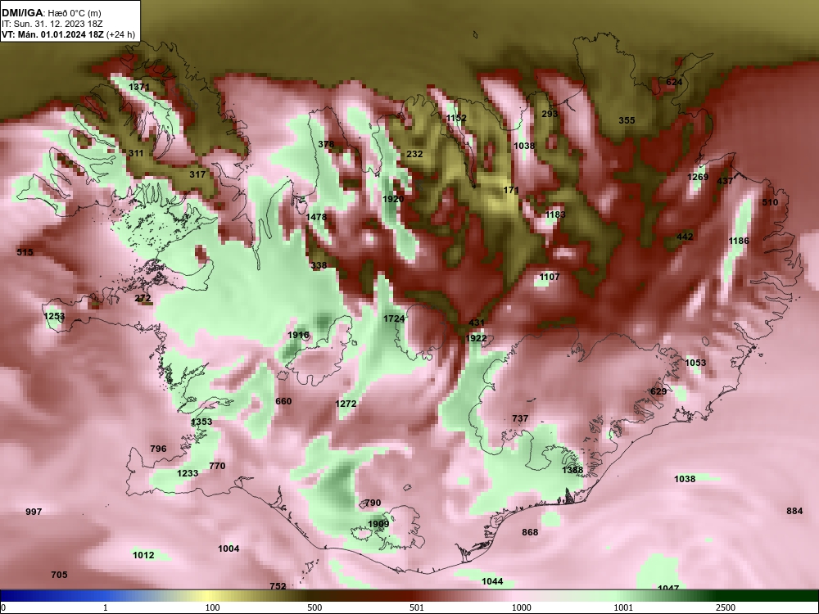Click the map value 1107

pyautogui.click(x=550, y=278)
